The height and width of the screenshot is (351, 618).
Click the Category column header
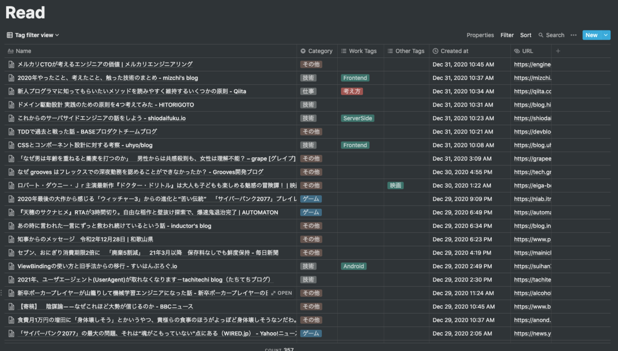pos(317,51)
